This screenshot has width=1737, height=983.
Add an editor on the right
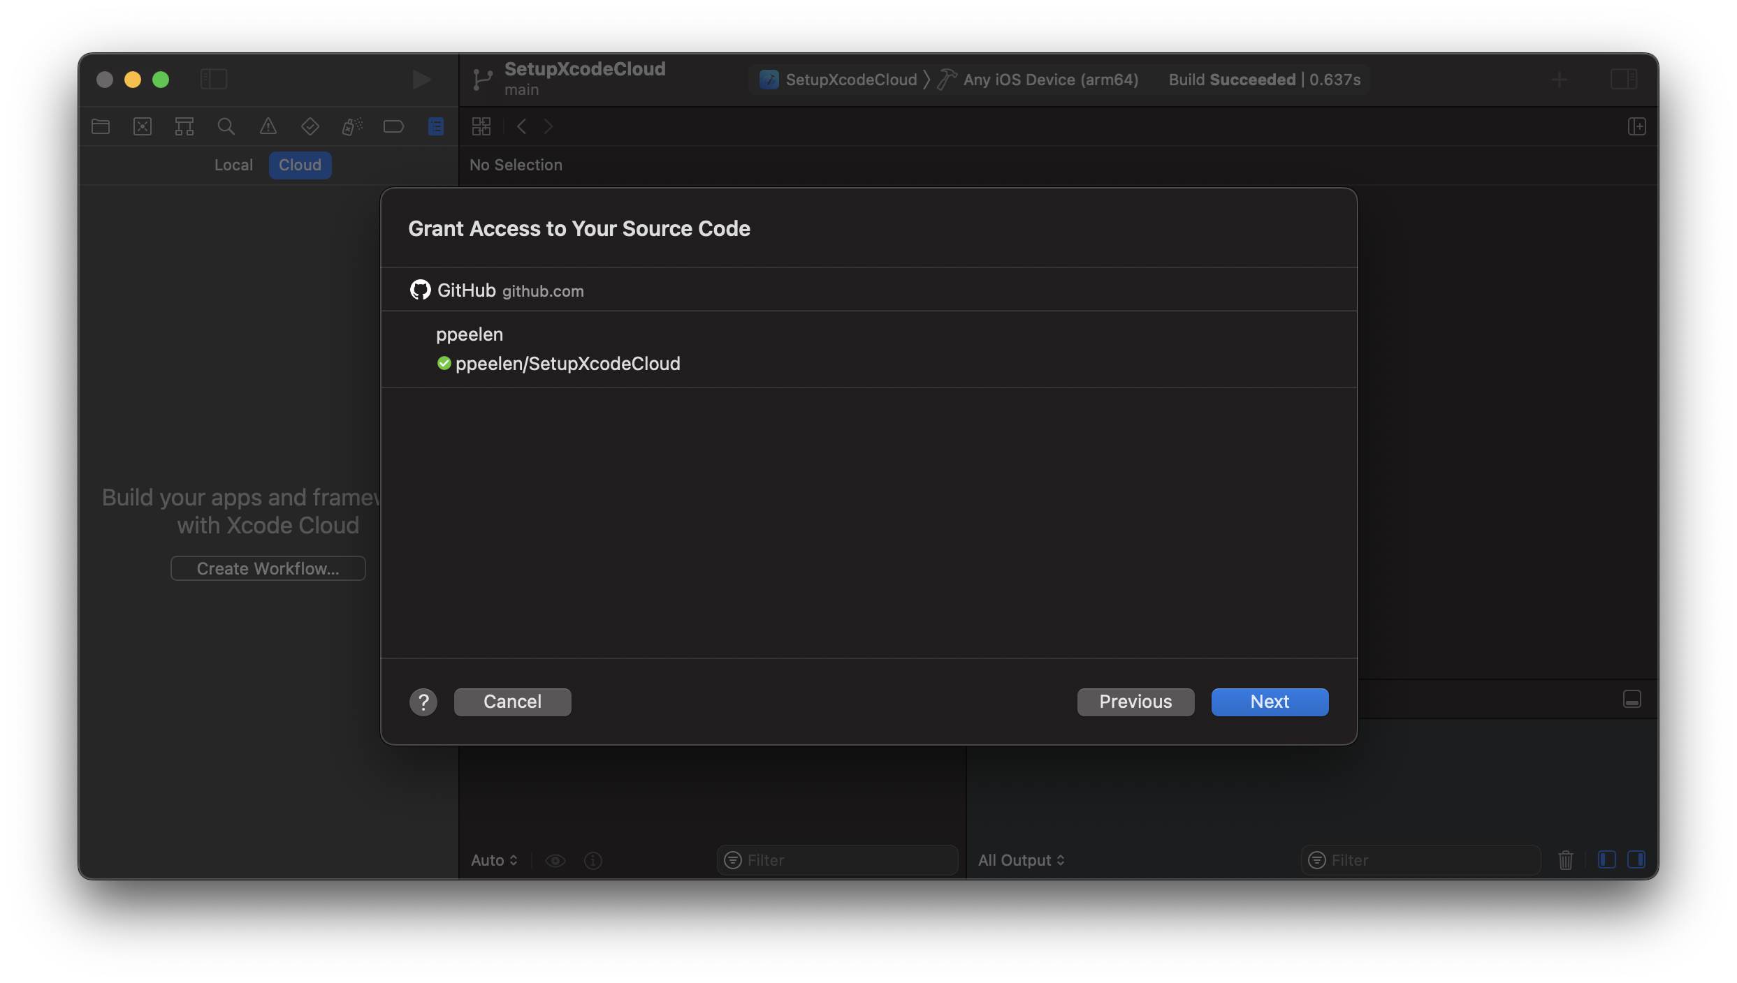(x=1637, y=126)
